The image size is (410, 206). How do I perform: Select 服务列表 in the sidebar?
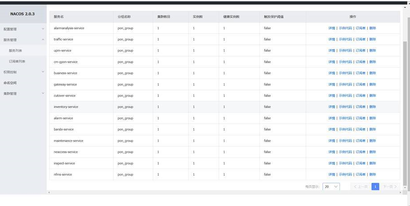click(15, 51)
